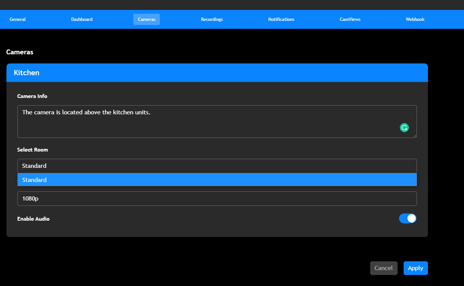Click the Select Room label
The width and height of the screenshot is (464, 286).
click(x=32, y=150)
